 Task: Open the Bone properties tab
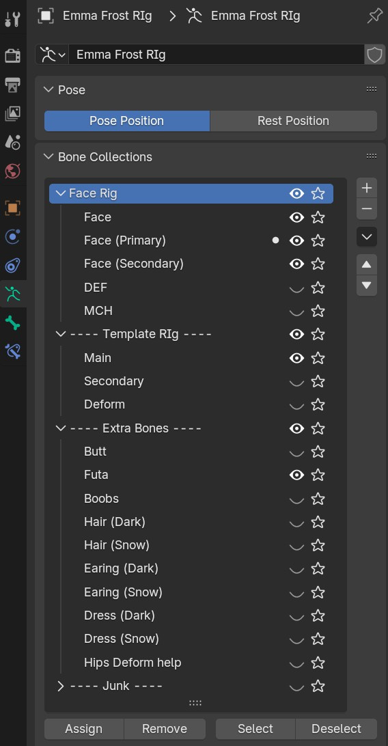[13, 323]
